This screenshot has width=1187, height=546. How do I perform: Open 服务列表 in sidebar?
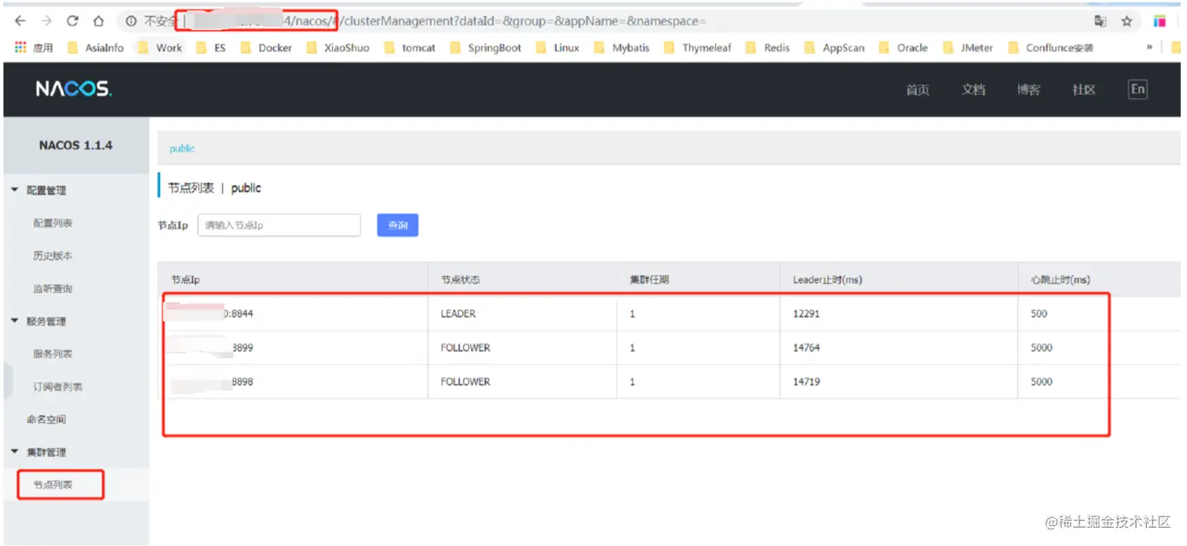[53, 354]
